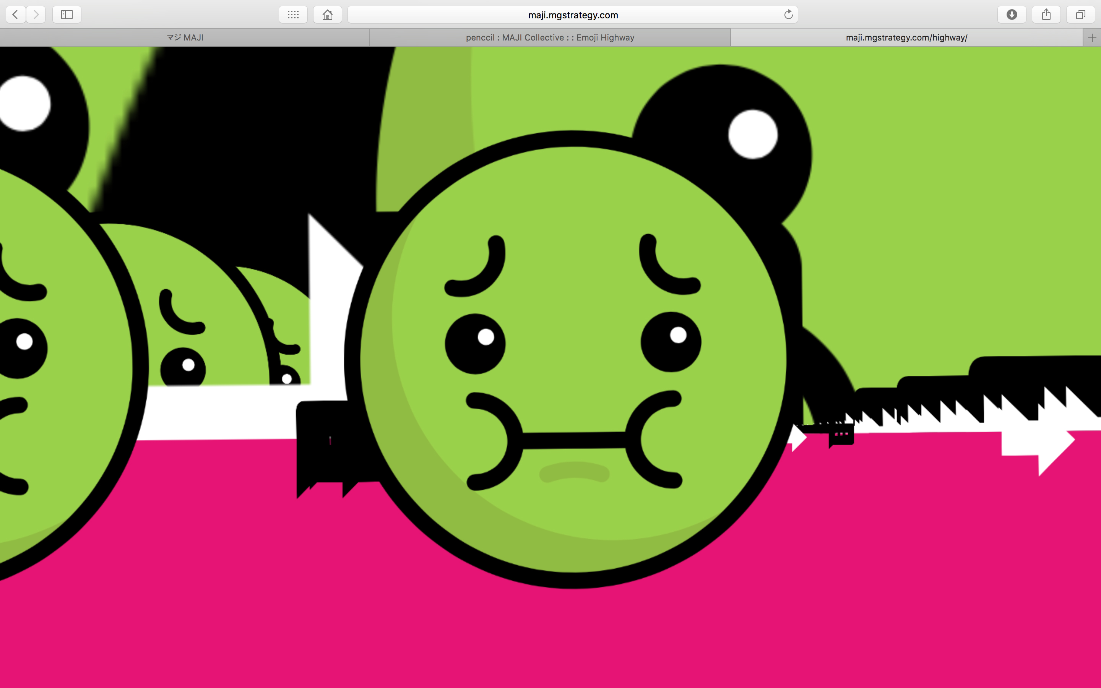Switch to the Emoji Highway tab

click(x=550, y=38)
